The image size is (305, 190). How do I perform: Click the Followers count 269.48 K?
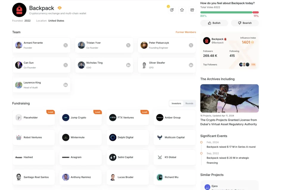click(210, 56)
